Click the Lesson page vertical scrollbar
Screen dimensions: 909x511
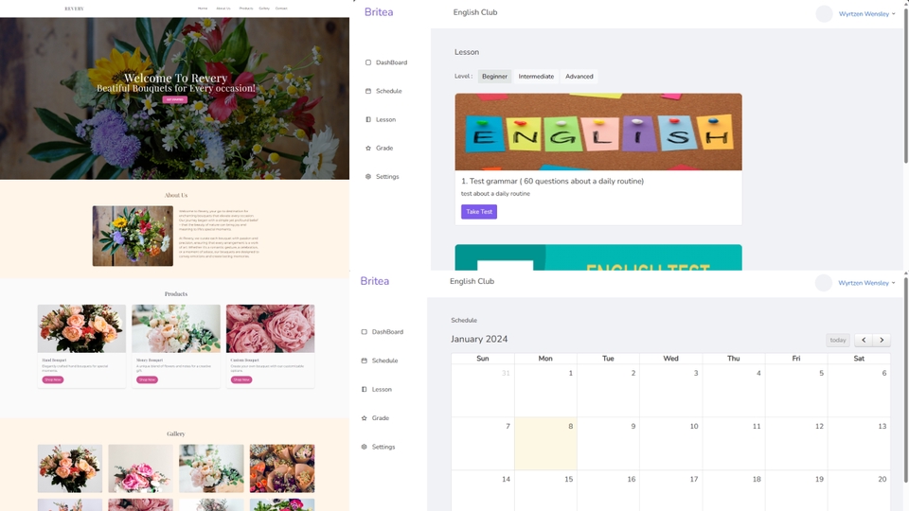[905, 87]
